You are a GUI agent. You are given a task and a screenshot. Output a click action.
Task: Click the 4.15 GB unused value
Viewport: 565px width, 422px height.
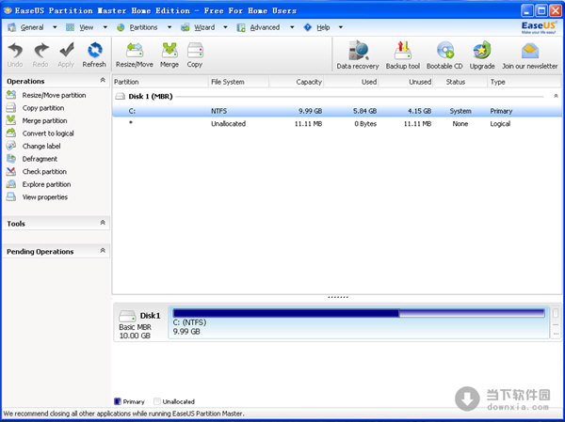pyautogui.click(x=419, y=111)
